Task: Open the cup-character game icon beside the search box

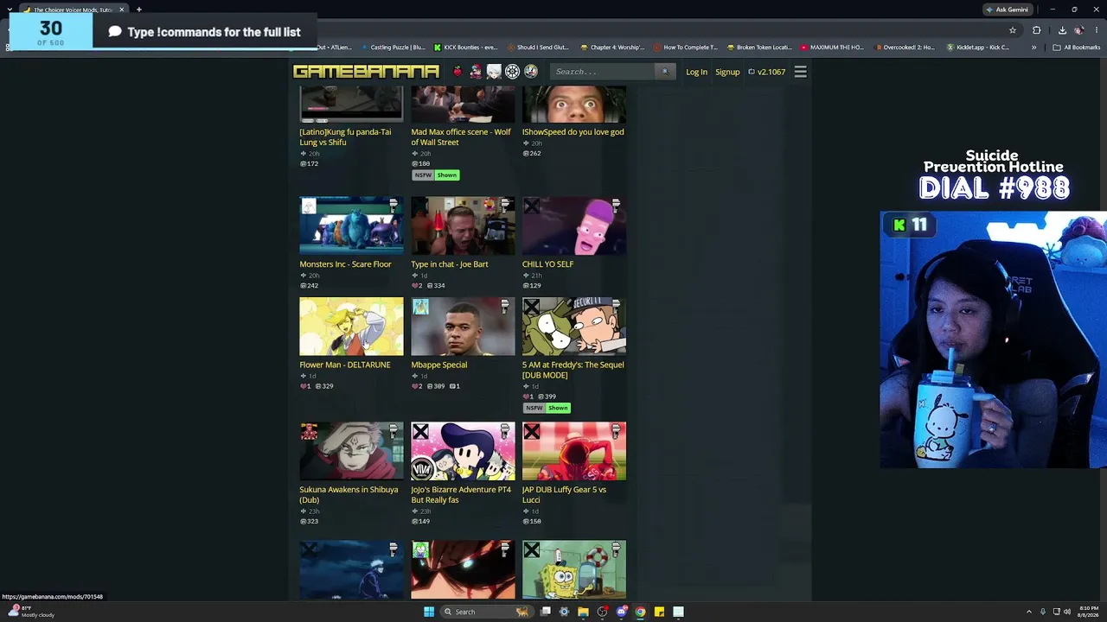Action: (531, 72)
